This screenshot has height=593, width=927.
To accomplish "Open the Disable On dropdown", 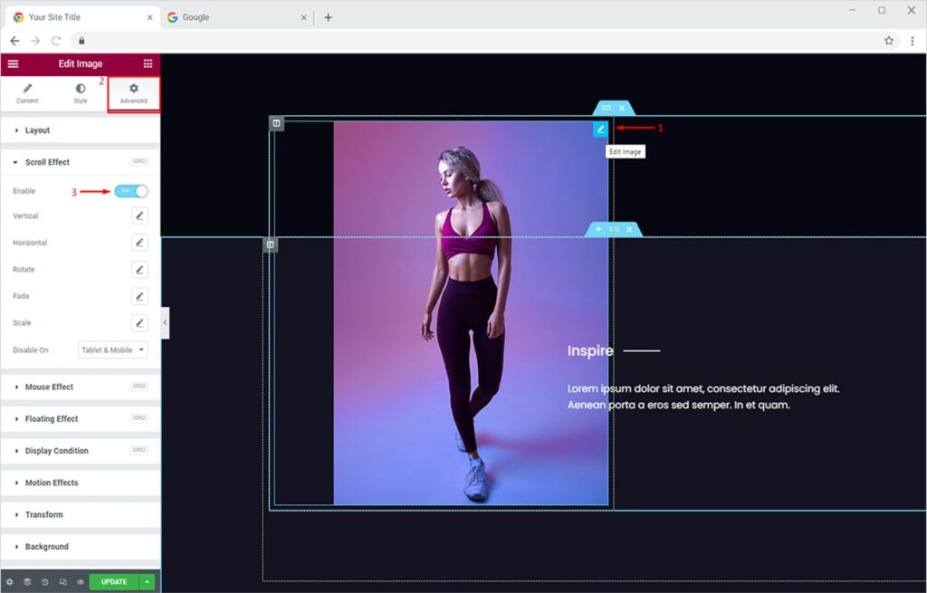I will pos(113,350).
